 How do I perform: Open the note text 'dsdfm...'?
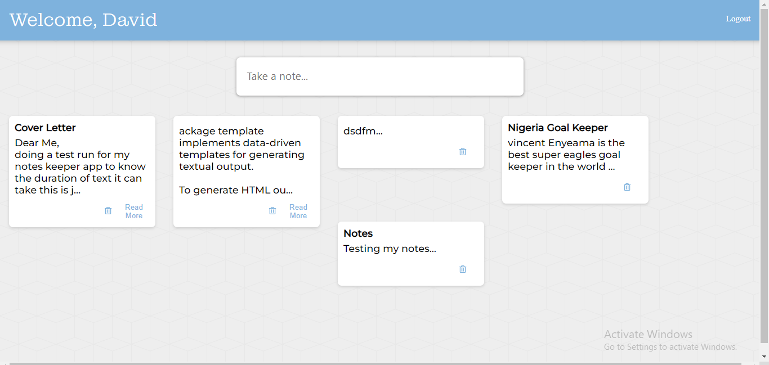pos(363,132)
